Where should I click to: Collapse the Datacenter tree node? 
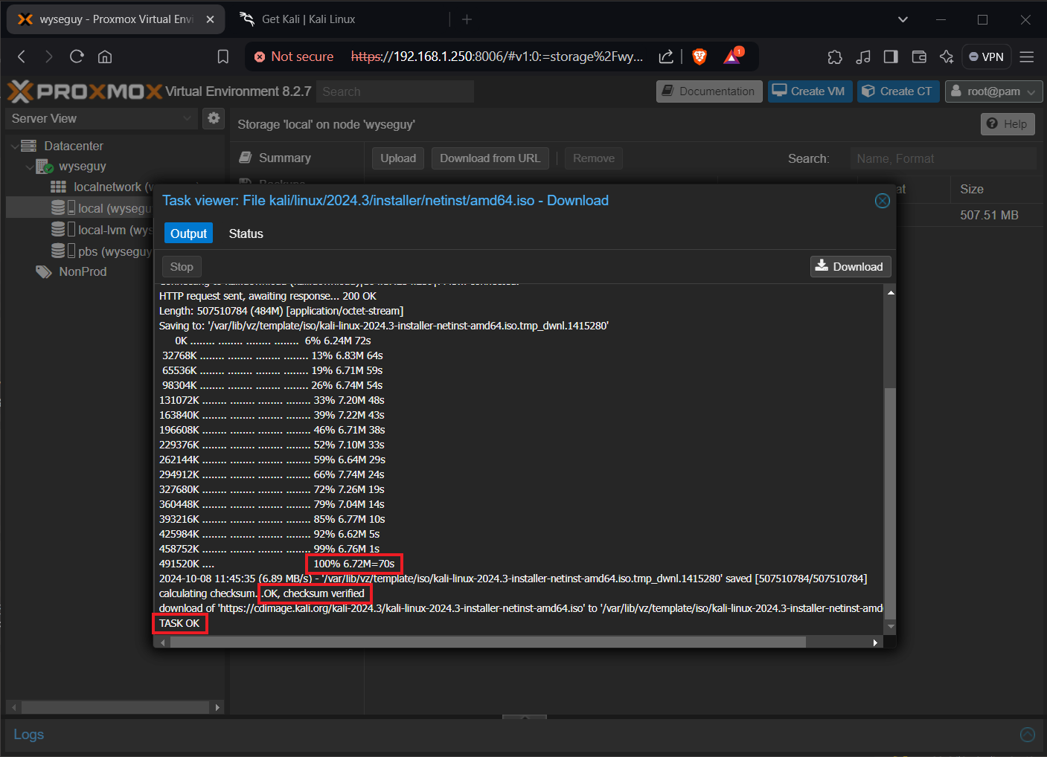tap(15, 146)
